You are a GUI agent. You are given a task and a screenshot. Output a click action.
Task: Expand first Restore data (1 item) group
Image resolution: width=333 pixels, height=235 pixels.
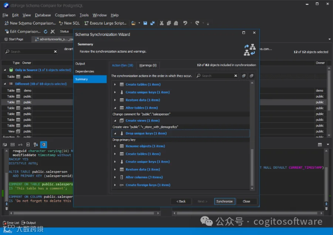click(115, 100)
